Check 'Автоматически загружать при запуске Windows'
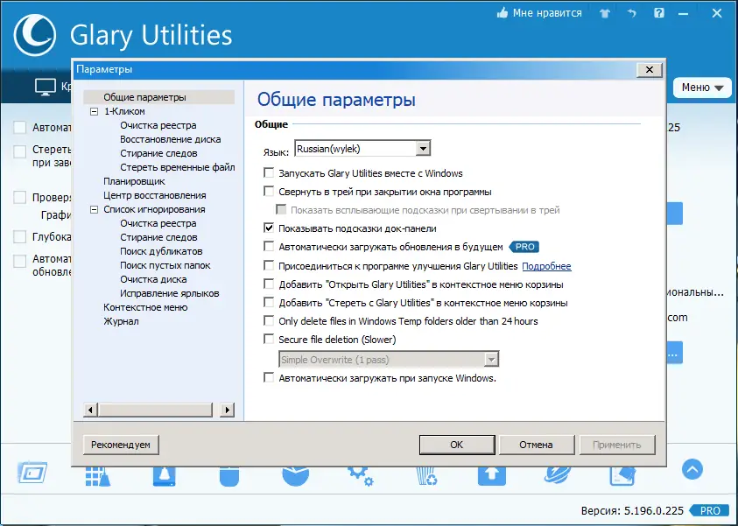Viewport: 738px width, 526px height. click(x=269, y=378)
